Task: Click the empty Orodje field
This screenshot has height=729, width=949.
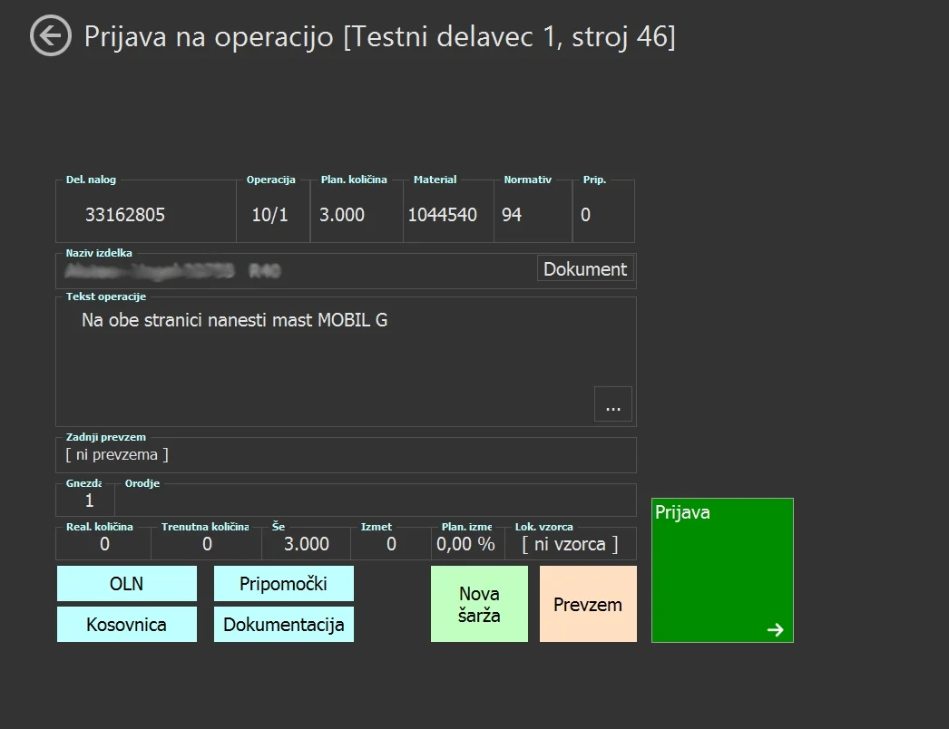Action: point(375,501)
